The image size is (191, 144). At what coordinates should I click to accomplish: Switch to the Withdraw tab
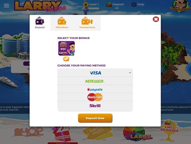62,23
